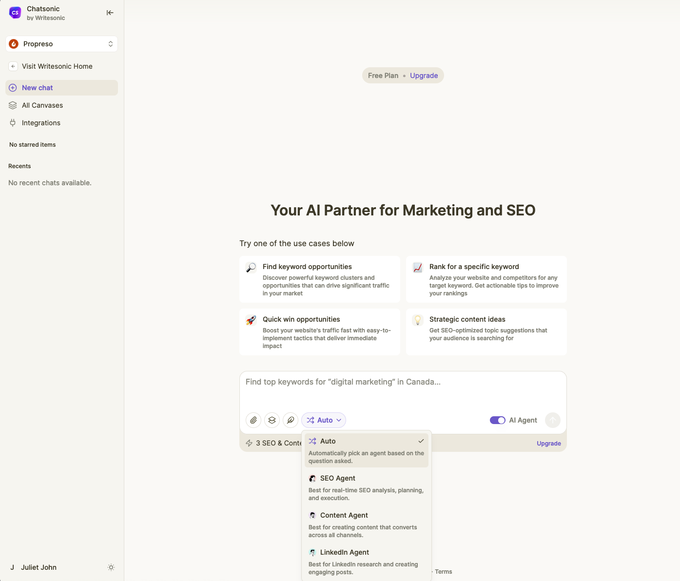Viewport: 680px width, 581px height.
Task: Click the paperclip attach file icon
Action: point(253,420)
